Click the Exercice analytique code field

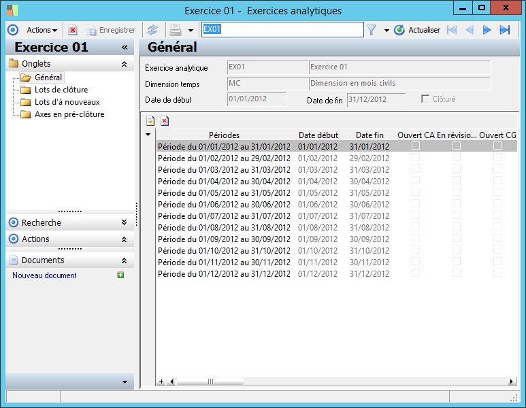[x=267, y=67]
